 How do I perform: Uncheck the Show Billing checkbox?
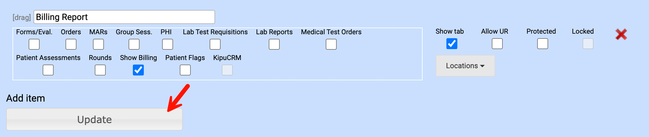click(138, 70)
